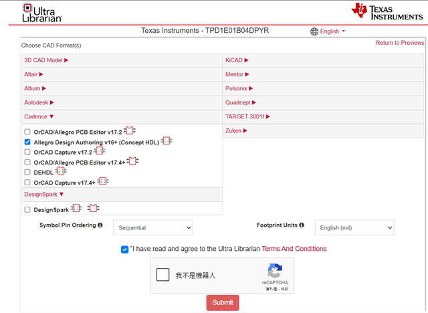Click the globe language icon
Viewport: 428px width, 313px height.
point(314,31)
